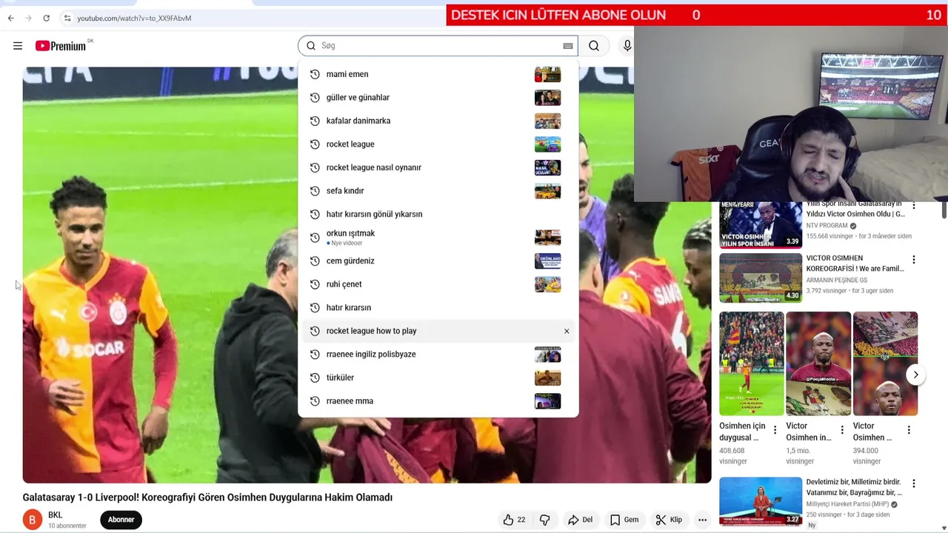Show next shorts with right chevron
The height and width of the screenshot is (533, 948).
click(x=915, y=375)
